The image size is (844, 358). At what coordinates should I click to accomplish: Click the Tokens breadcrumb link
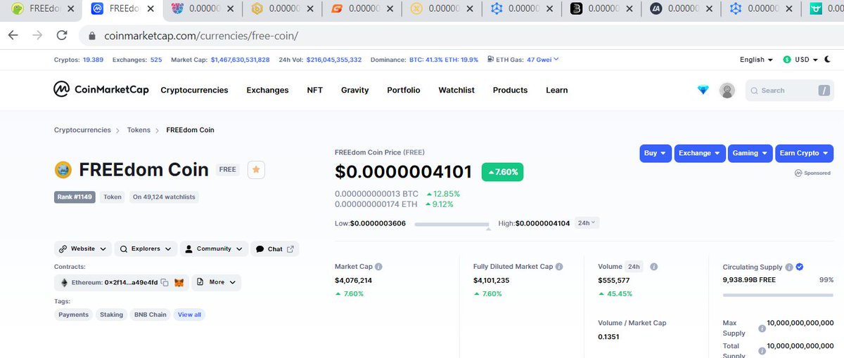(x=139, y=130)
